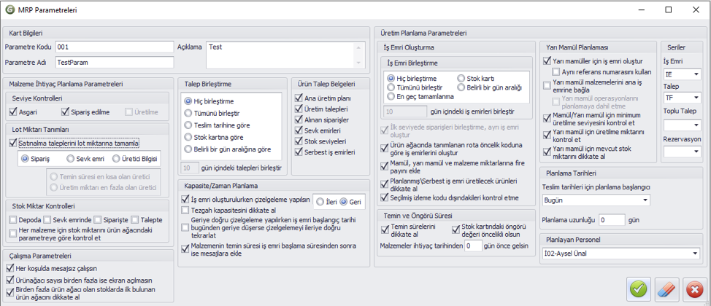Viewport: 711px width, 306px height.
Task: Enable Tezgah kapasitesini dikkate al
Action: (185, 210)
